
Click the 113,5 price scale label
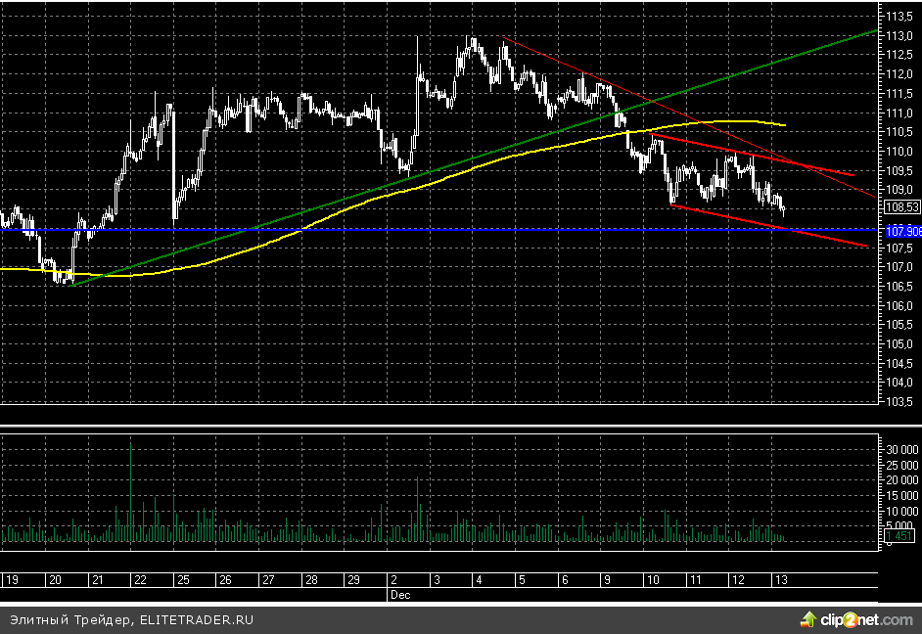(899, 17)
